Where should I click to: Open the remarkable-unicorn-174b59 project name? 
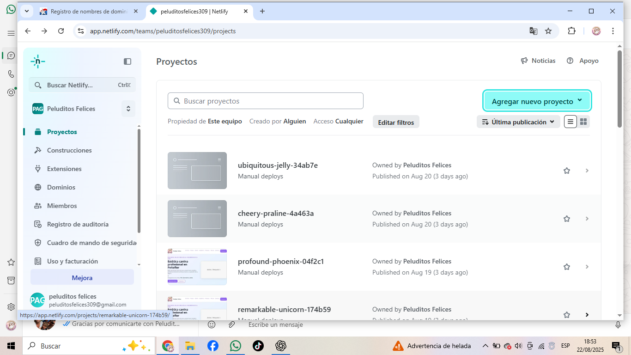point(284,309)
